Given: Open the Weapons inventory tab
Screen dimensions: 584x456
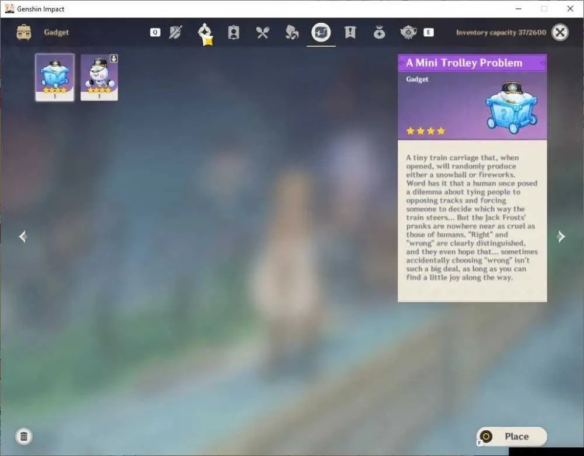Looking at the screenshot, I should point(175,32).
